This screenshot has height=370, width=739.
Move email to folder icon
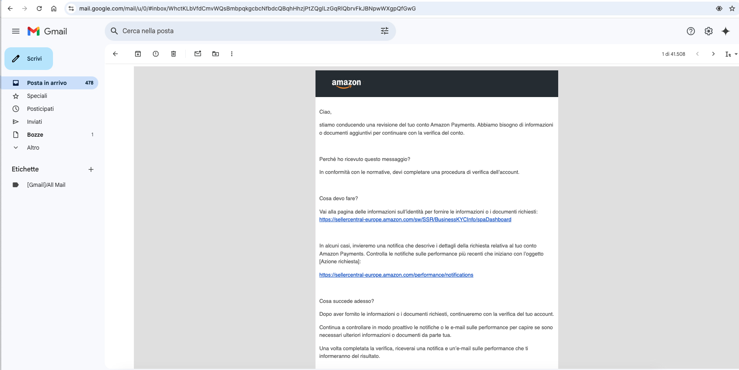(216, 54)
